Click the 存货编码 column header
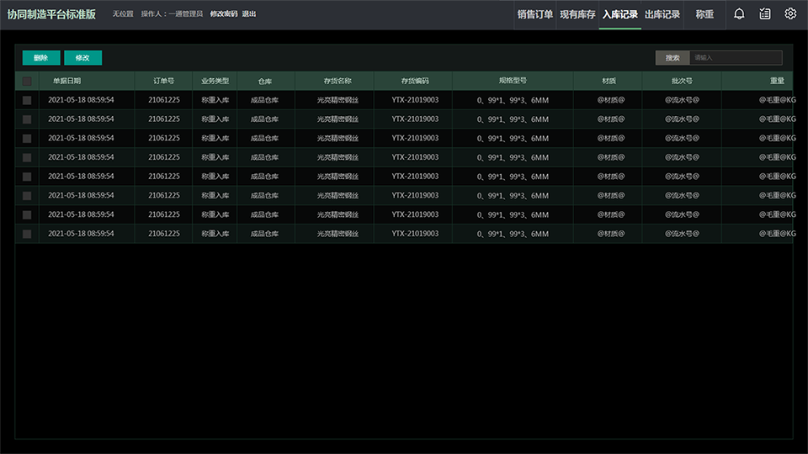808x454 pixels. click(x=415, y=82)
